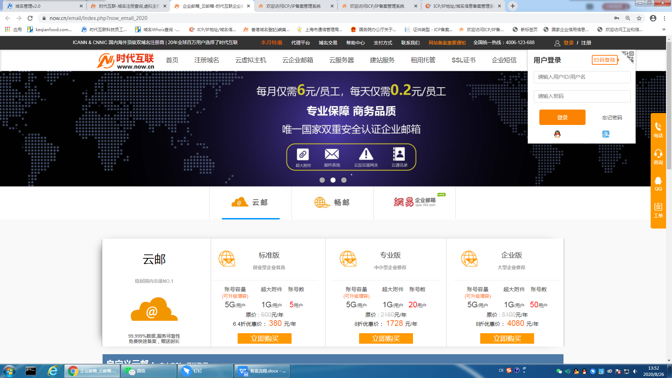Open the 电话 phone contact sidebar icon

(658, 130)
